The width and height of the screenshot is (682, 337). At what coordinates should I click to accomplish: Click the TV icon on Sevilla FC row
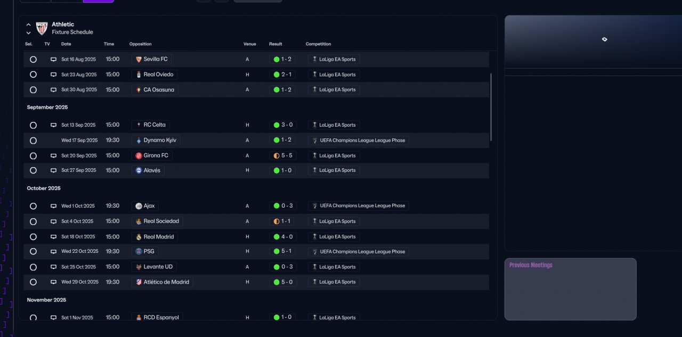click(x=53, y=60)
